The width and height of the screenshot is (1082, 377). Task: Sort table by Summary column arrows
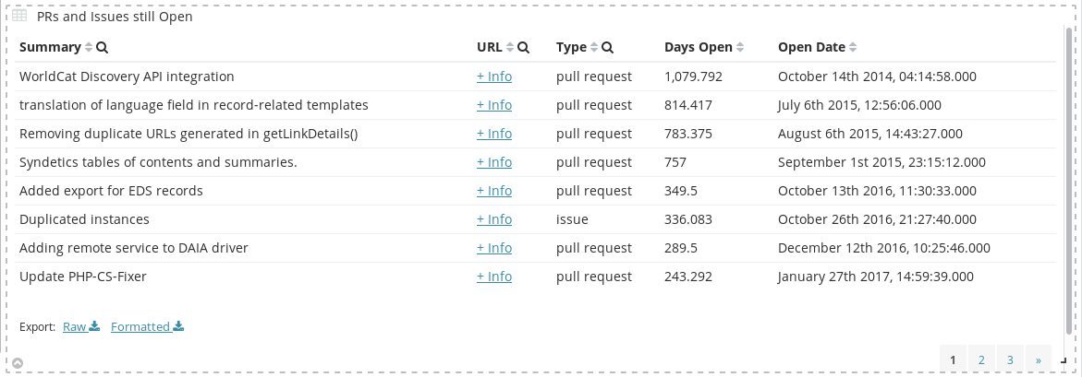point(89,48)
